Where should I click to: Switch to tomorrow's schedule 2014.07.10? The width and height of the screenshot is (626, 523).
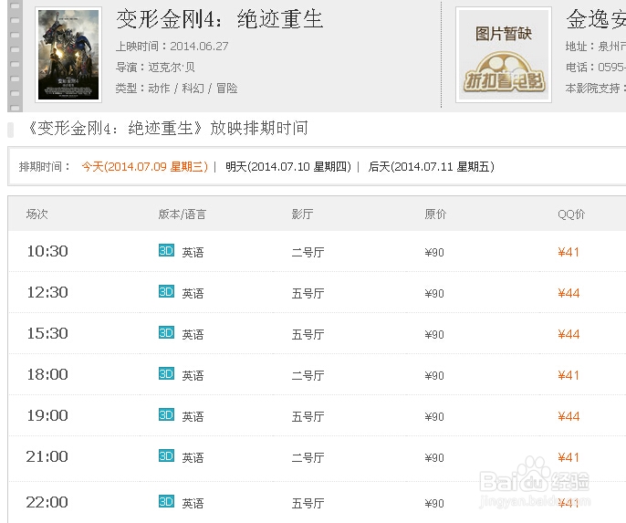287,167
